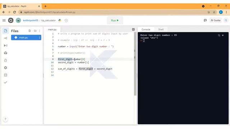
Task: Open the user avatar next to kotlintpoint01
Action: 18,20
